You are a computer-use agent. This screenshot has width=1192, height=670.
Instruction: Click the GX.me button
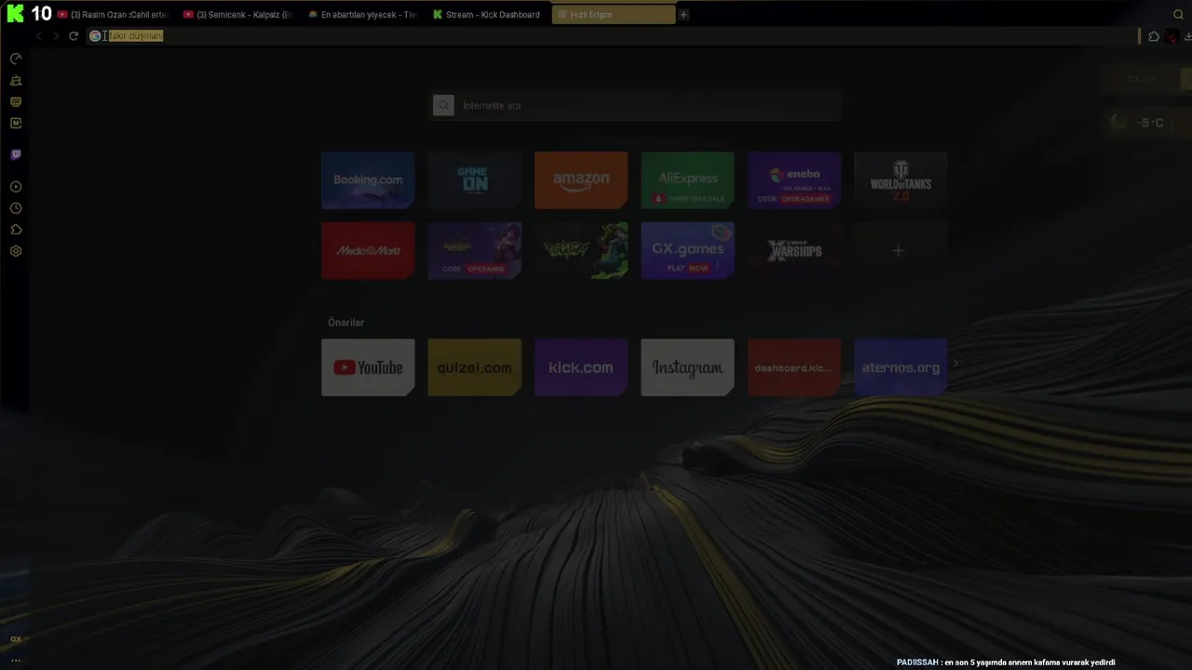click(x=1140, y=79)
